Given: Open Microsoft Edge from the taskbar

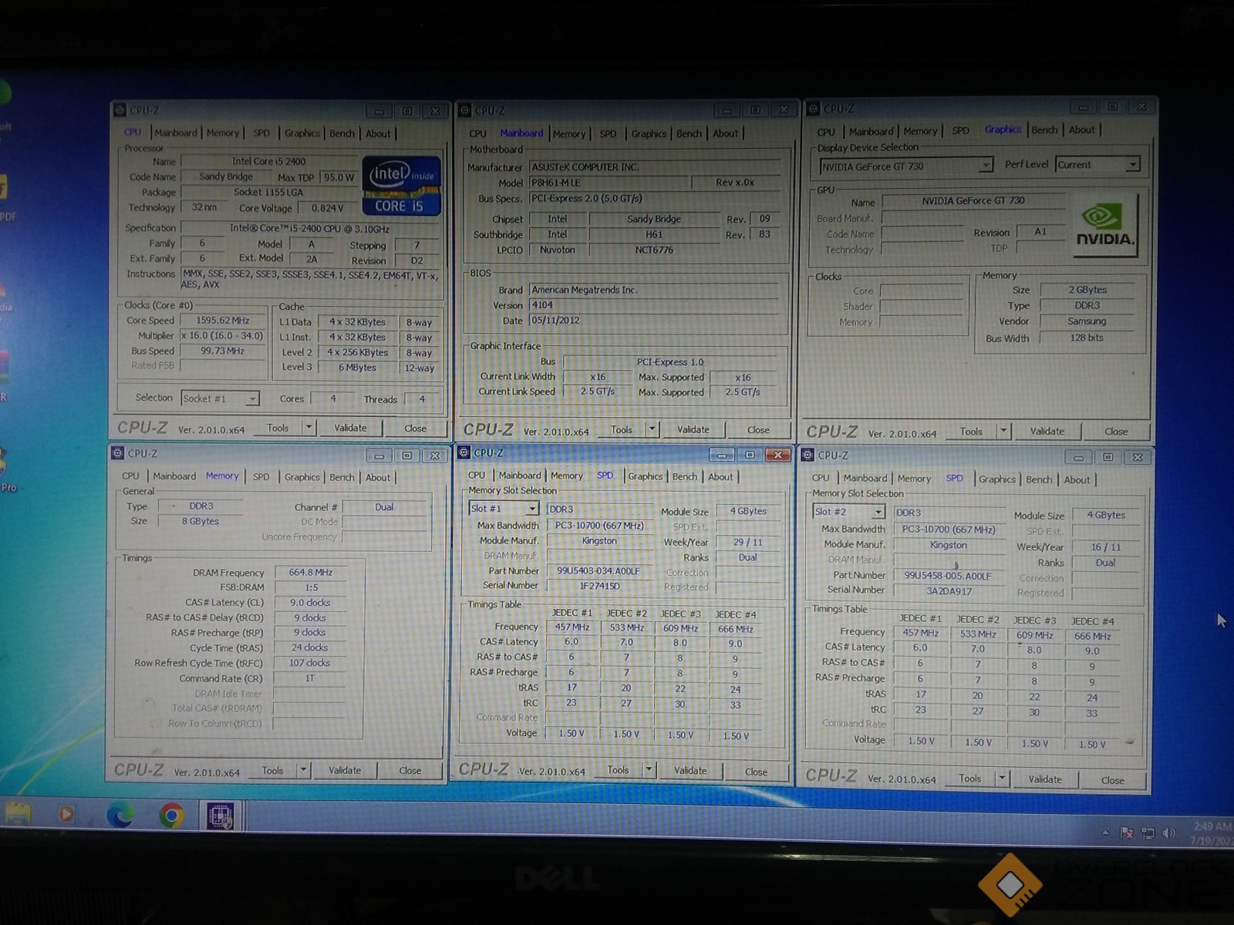Looking at the screenshot, I should coord(120,814).
